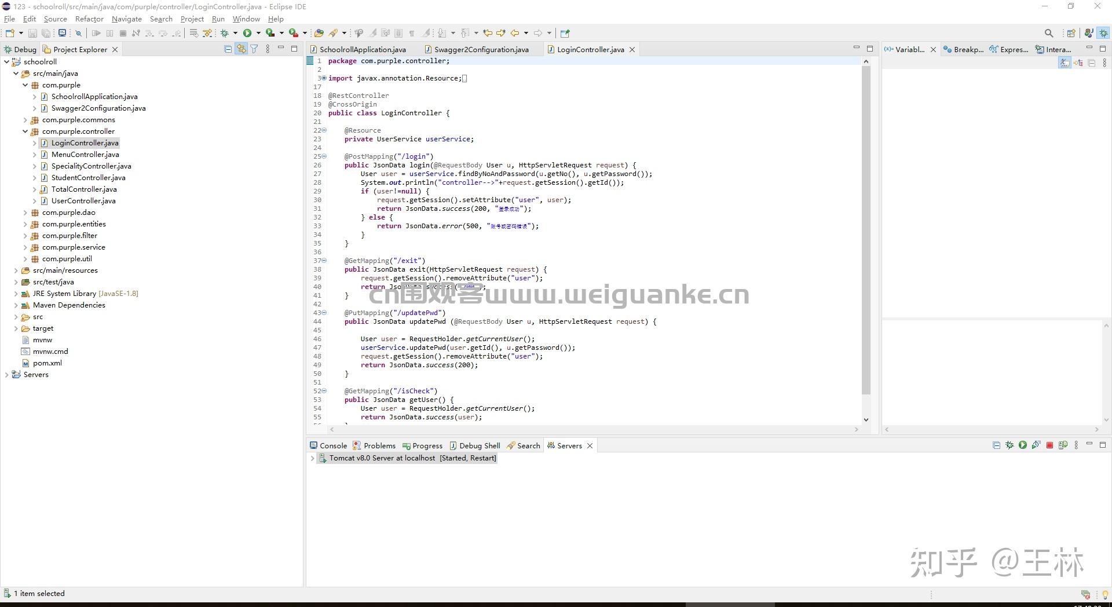Toggle the breakpoint marker area next to line 26
The height and width of the screenshot is (607, 1112).
click(309, 165)
